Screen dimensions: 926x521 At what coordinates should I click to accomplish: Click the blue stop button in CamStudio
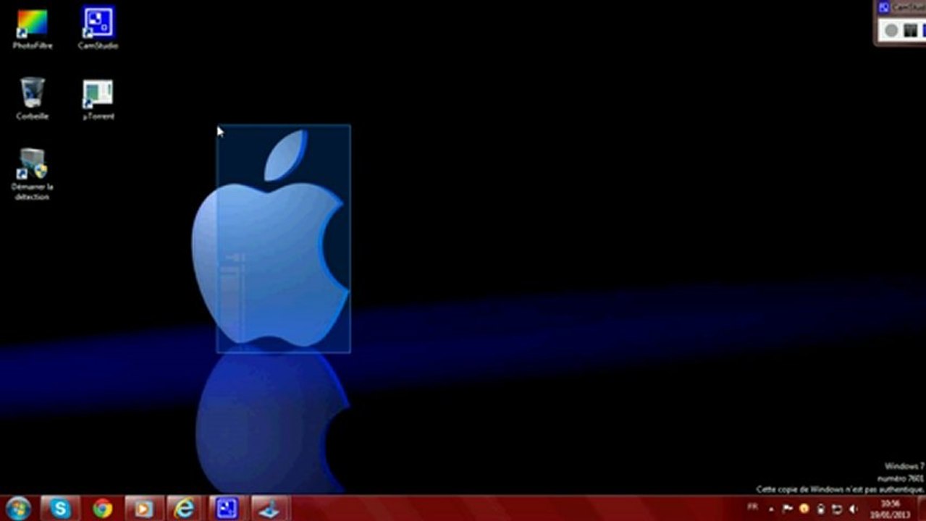(923, 30)
